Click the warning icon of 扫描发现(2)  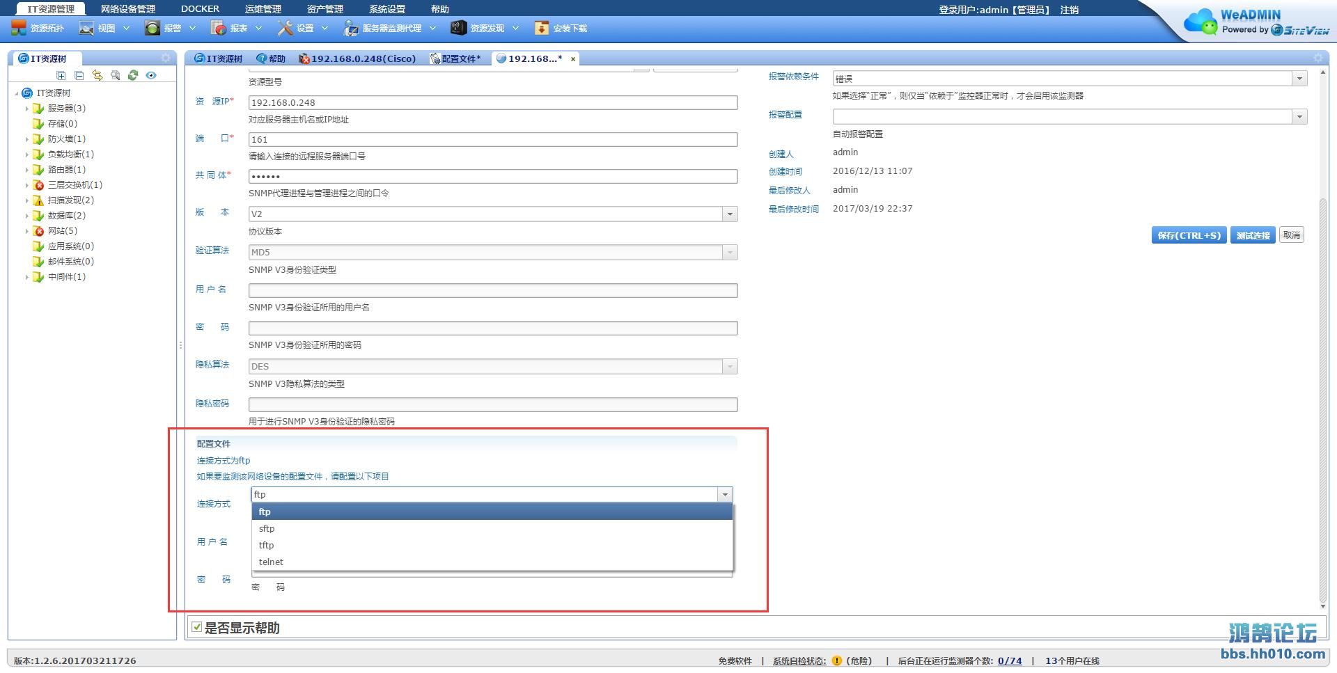38,200
